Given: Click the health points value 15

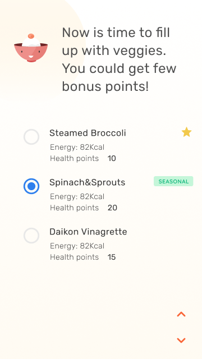Looking at the screenshot, I should coord(112,257).
